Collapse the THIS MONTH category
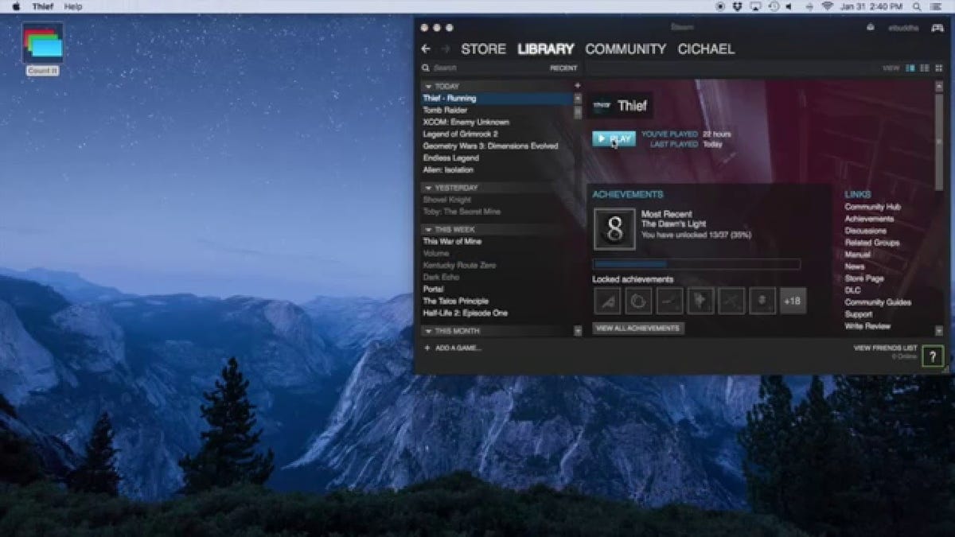The width and height of the screenshot is (955, 537). coord(428,331)
